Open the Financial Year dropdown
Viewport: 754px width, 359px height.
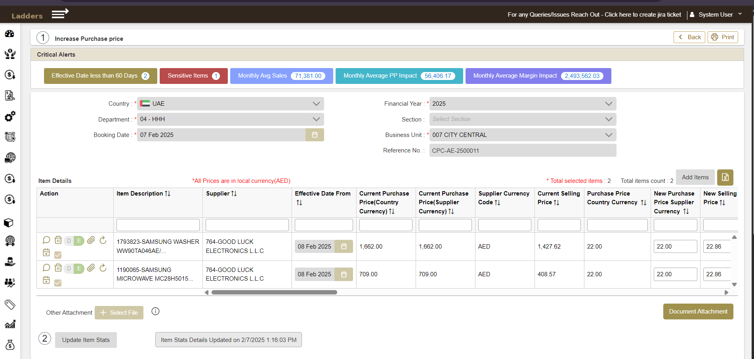click(523, 104)
